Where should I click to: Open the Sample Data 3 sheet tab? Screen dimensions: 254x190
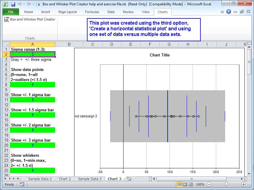pyautogui.click(x=90, y=179)
